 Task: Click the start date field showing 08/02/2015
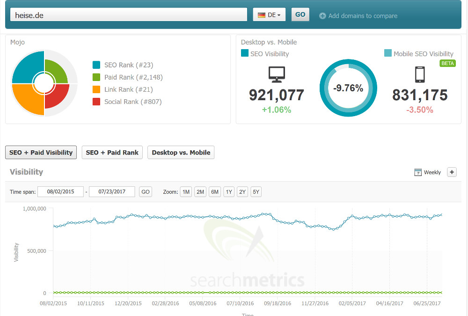pos(60,191)
